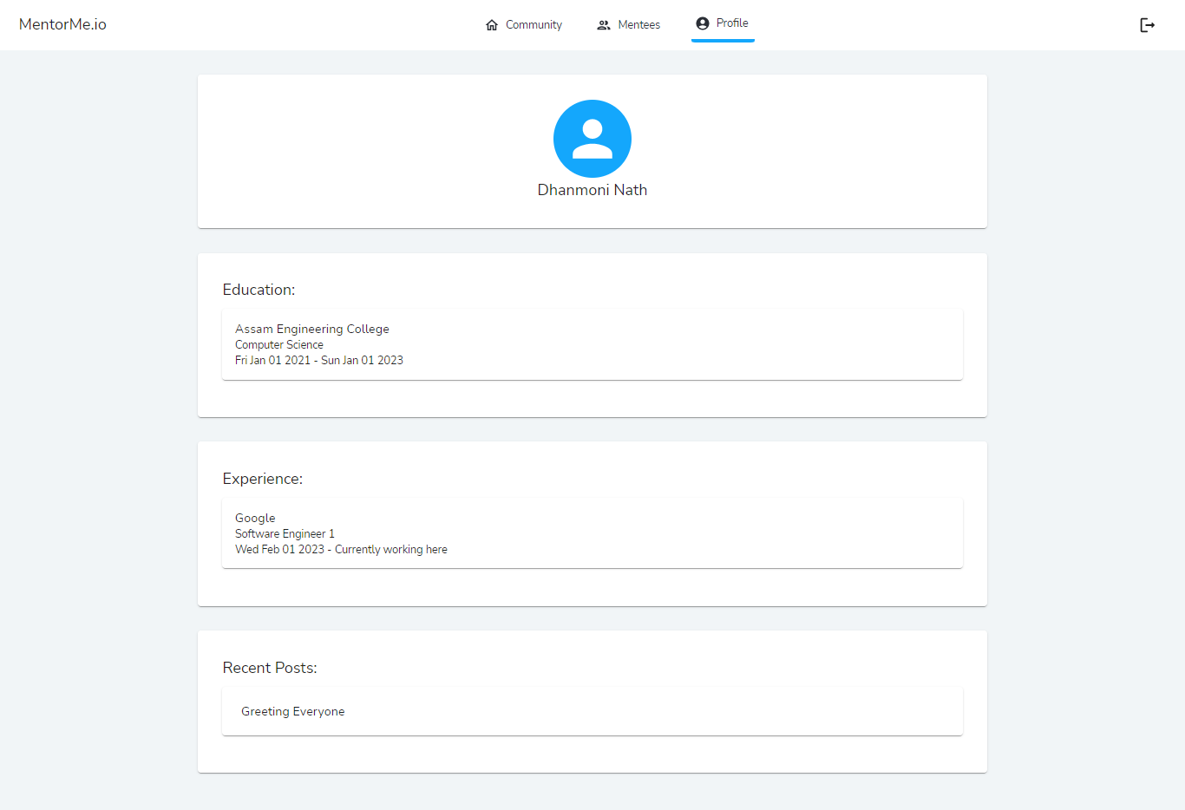
Task: Click the logout icon in top right
Action: tap(1147, 24)
